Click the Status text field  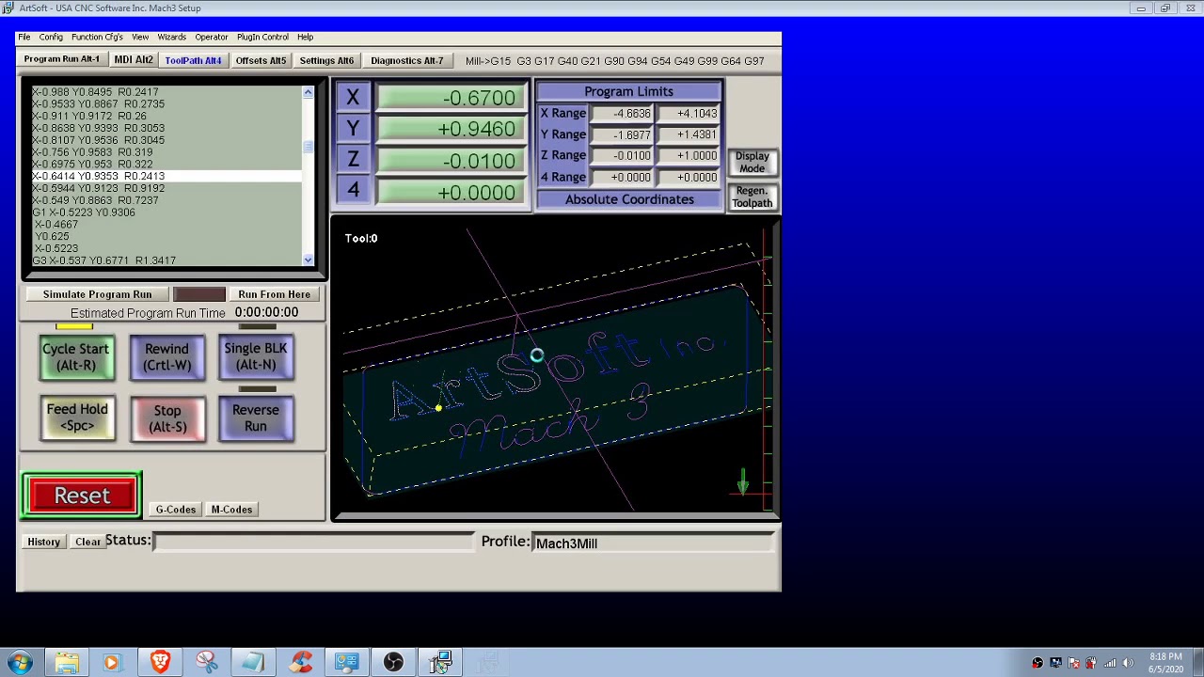pos(314,541)
